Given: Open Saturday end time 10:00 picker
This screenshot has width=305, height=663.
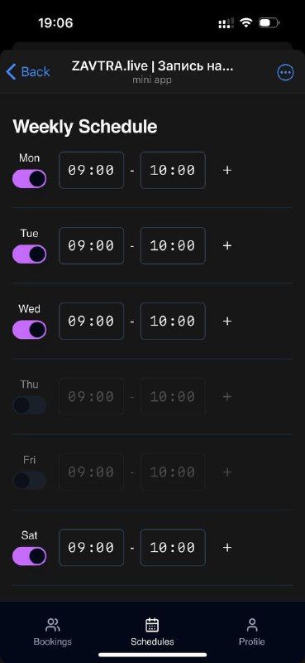Looking at the screenshot, I should 173,548.
